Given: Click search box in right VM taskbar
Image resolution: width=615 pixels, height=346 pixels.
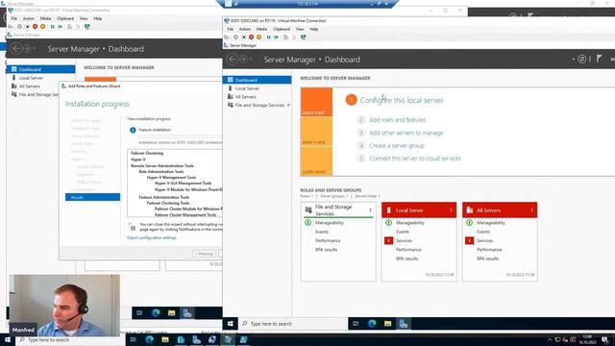Looking at the screenshot, I should pos(293,324).
